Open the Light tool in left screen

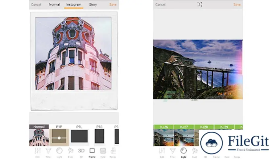point(59,152)
